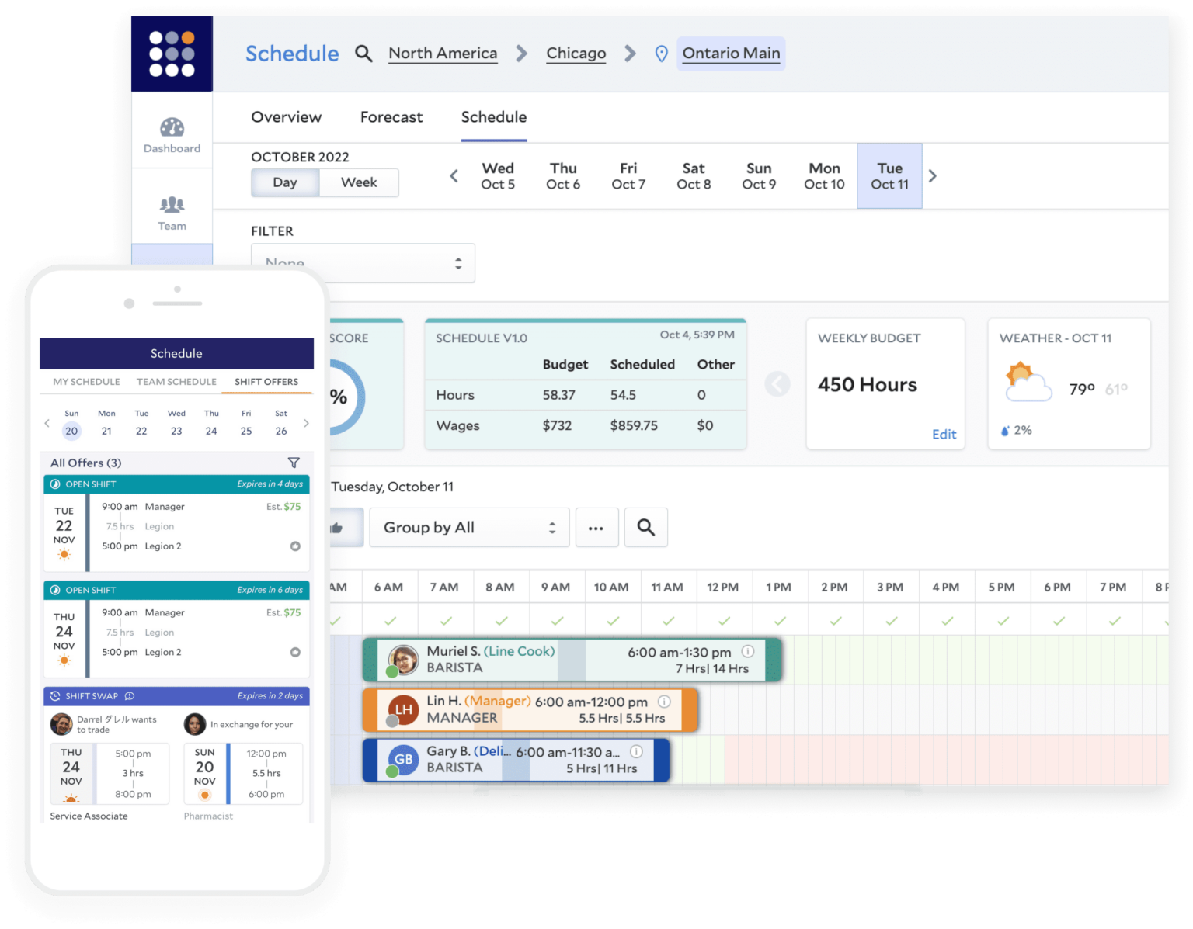Toggle the green checkmark above 7 AM
The height and width of the screenshot is (929, 1193).
pos(446,620)
